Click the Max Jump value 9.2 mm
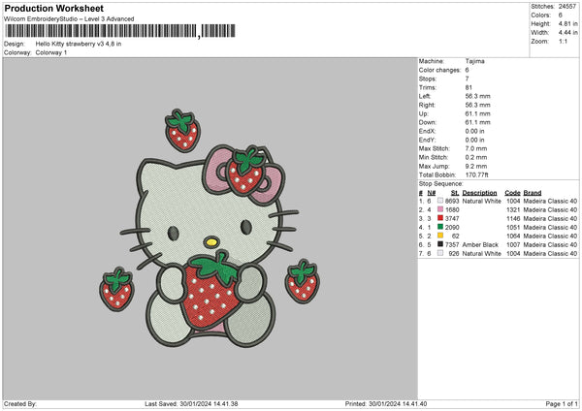Viewport: 582px width, 411px height. point(476,166)
